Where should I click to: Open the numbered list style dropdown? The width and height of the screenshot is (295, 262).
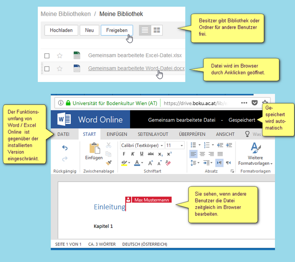(213, 145)
